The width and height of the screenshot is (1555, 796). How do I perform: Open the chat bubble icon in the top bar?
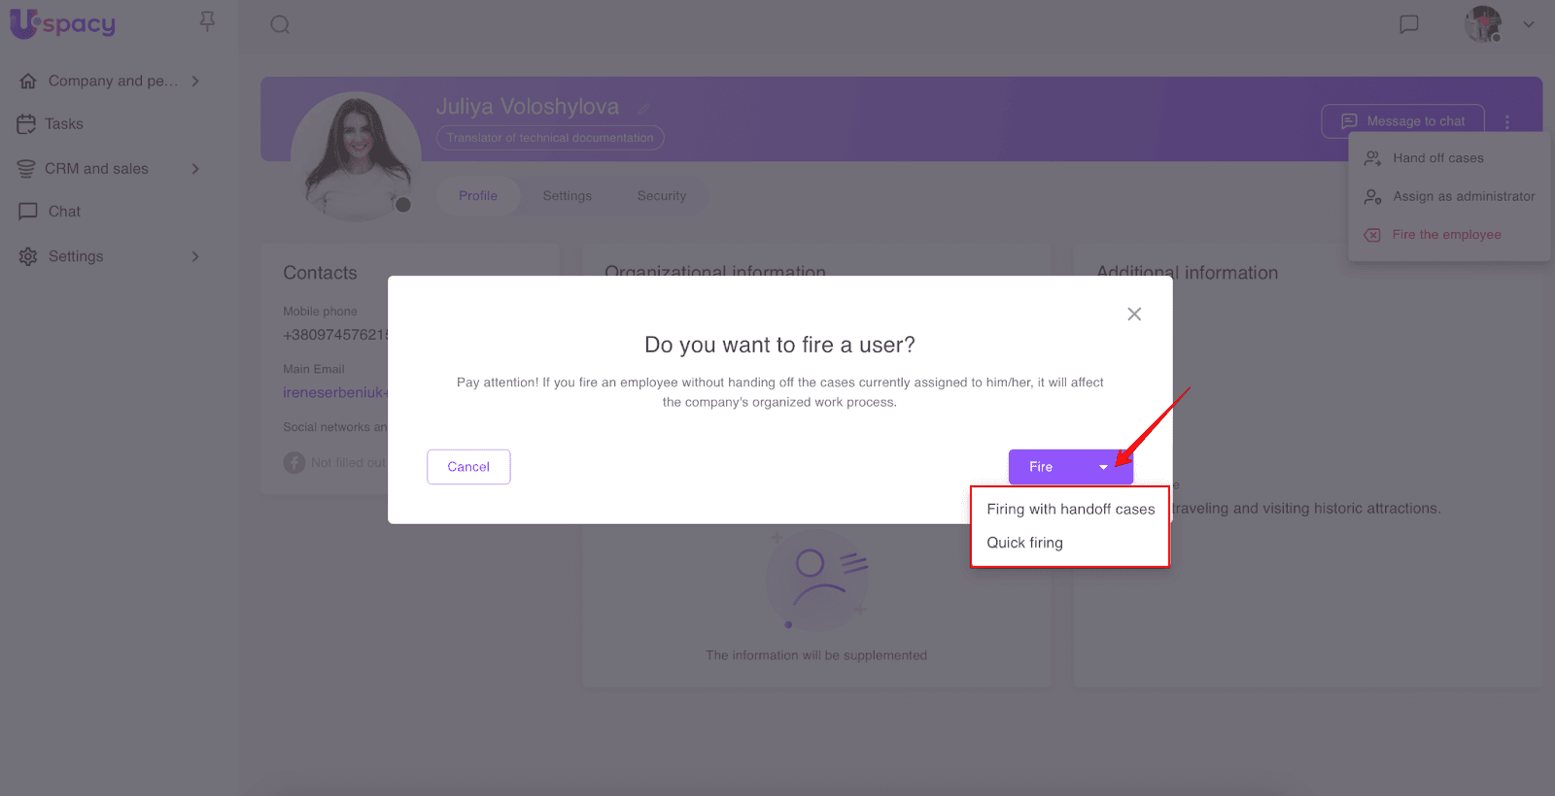[1408, 24]
